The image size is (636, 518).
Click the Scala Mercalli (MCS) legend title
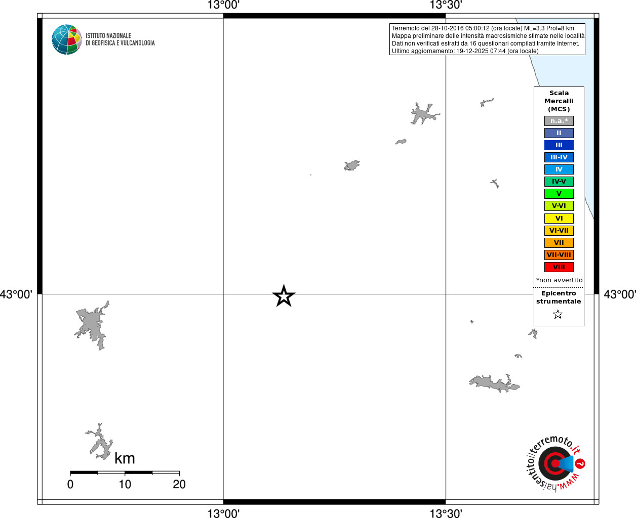(559, 101)
